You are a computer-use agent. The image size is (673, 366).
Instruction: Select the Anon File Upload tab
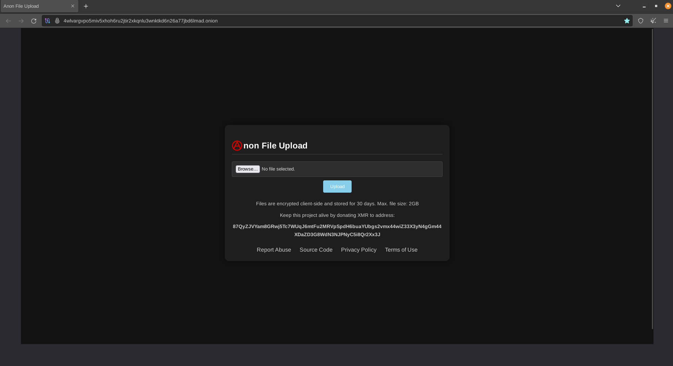pos(35,6)
